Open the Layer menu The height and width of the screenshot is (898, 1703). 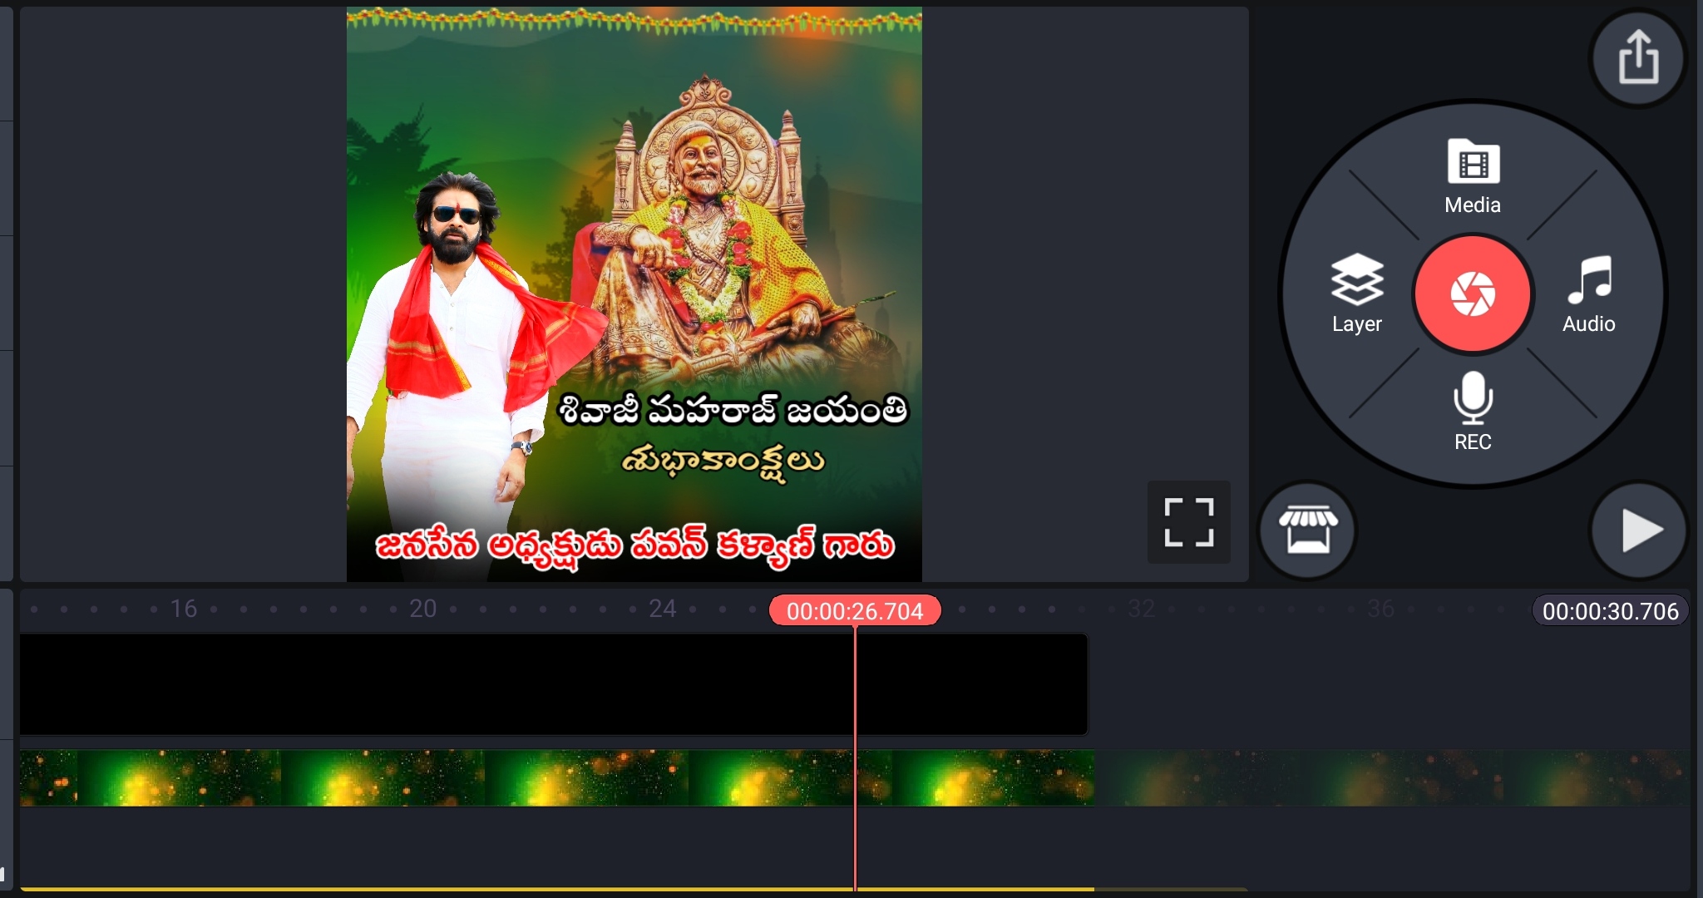(x=1357, y=294)
